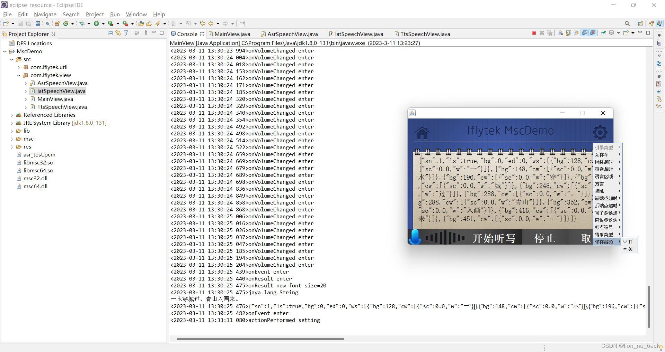Click the Save icon in the toolbar

pyautogui.click(x=20, y=24)
